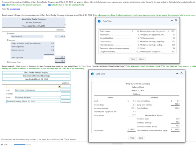The image size is (196, 145).
Task: Click the info icon in upper Data Table
Action: click(x=99, y=21)
